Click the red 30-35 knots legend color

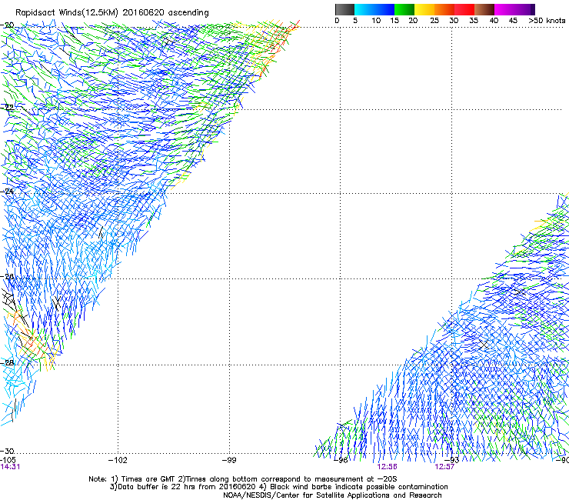(x=464, y=9)
